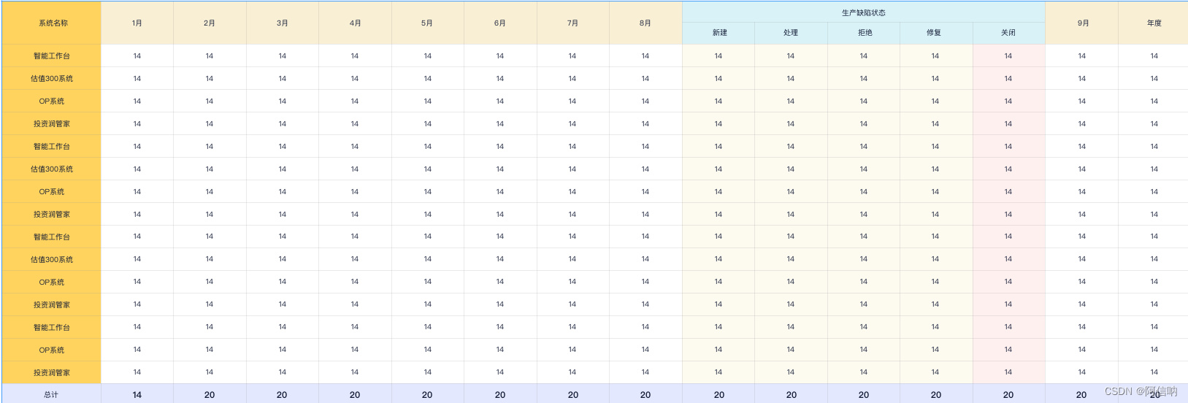Screen dimensions: 1188x403
Task: Choose the 4月 column header
Action: [355, 23]
